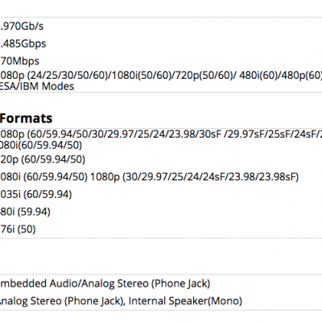Click the 1080p (30/29.97/25/24/24sF/23.98/23.98sF) text
The width and height of the screenshot is (322, 322).
point(195,177)
